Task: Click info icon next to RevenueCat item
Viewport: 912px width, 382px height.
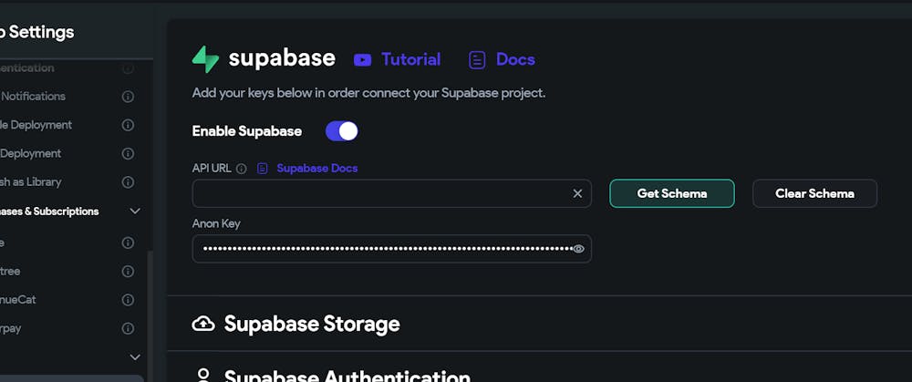Action: point(128,299)
